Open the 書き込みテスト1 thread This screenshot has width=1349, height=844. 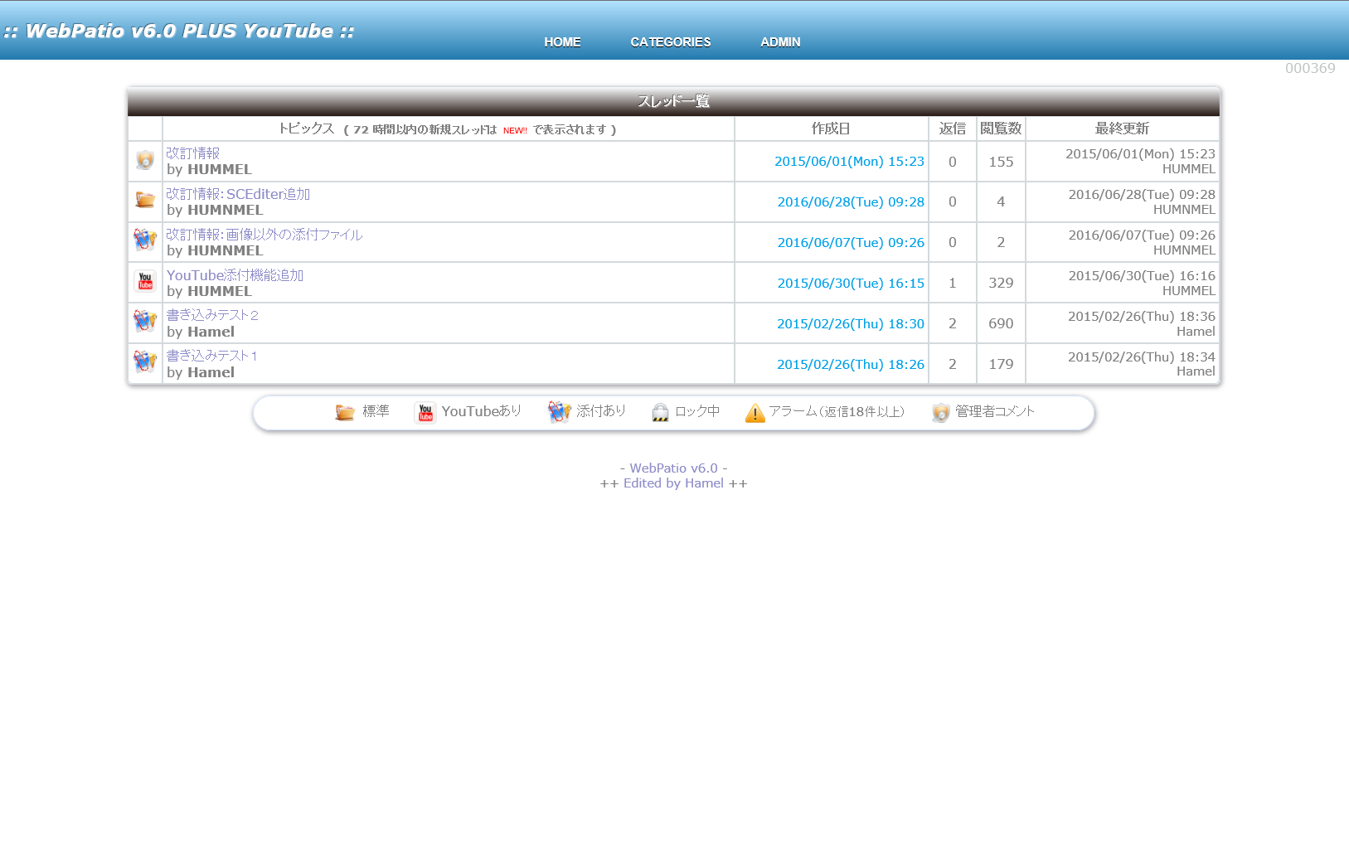212,356
